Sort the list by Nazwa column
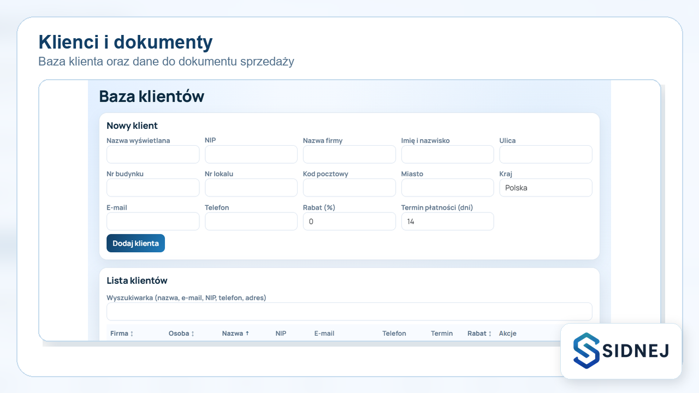 pos(235,334)
